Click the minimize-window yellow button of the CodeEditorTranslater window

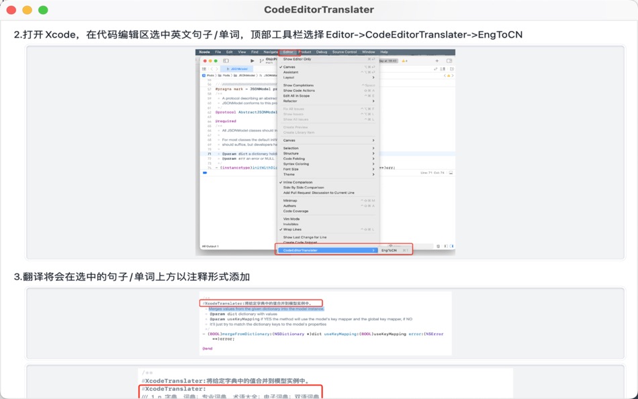[28, 10]
